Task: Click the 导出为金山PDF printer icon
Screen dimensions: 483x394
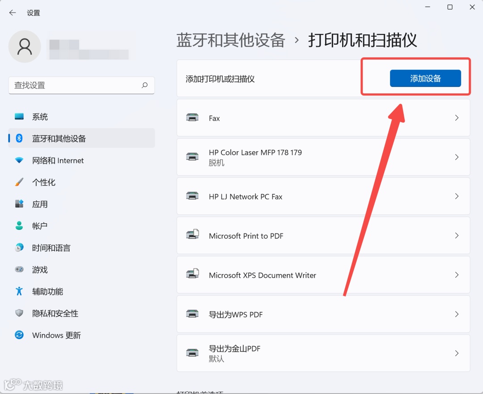Action: (192, 353)
